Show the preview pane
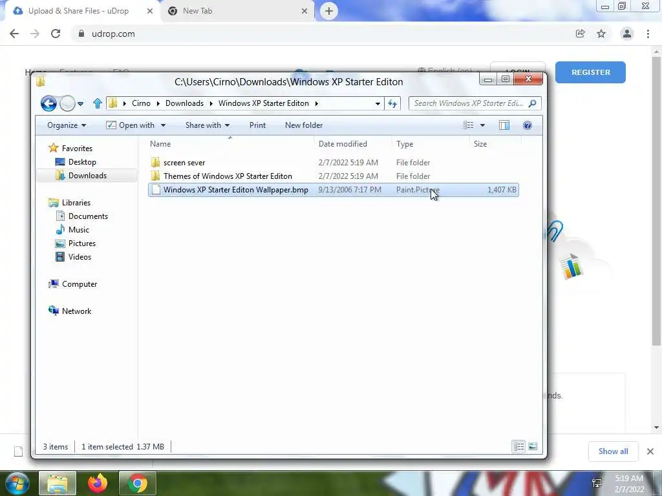The width and height of the screenshot is (662, 496). tap(504, 125)
